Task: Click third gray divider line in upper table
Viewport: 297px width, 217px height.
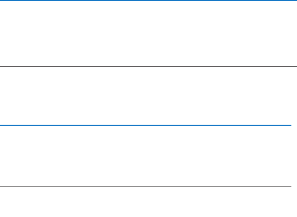Action: pyautogui.click(x=148, y=97)
